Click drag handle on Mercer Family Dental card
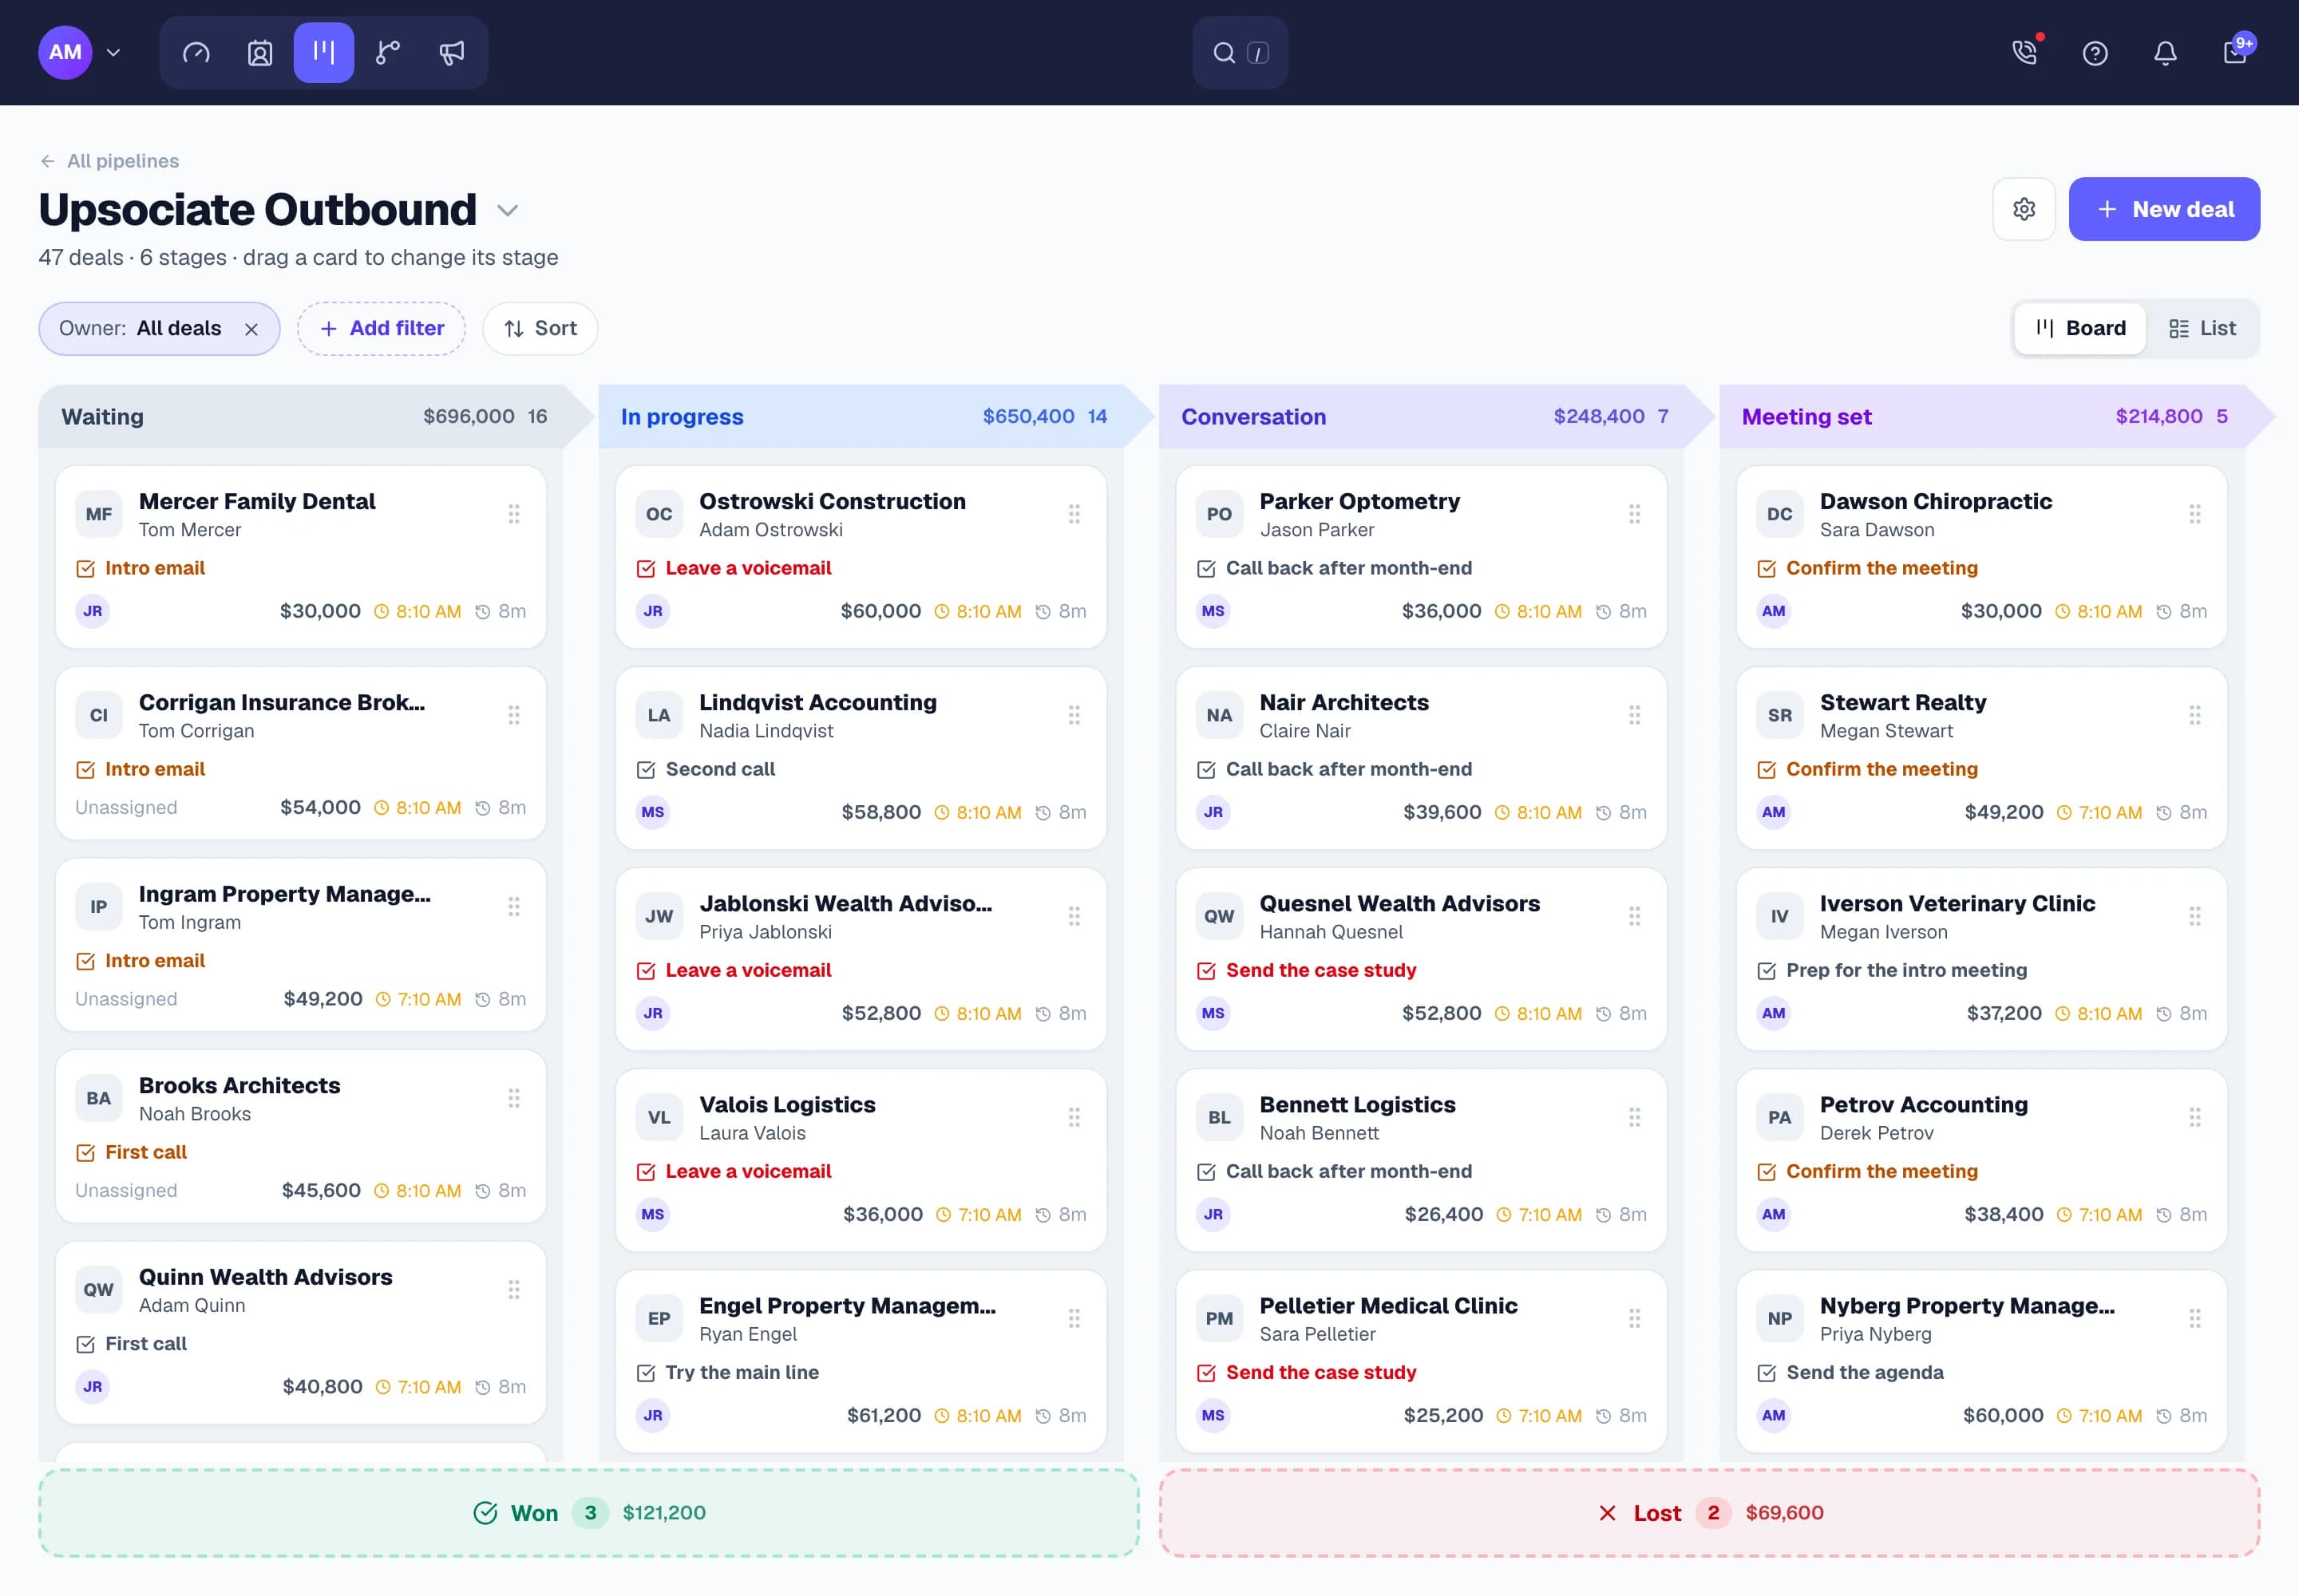Screen dimensions: 2299x1596 pyautogui.click(x=514, y=514)
